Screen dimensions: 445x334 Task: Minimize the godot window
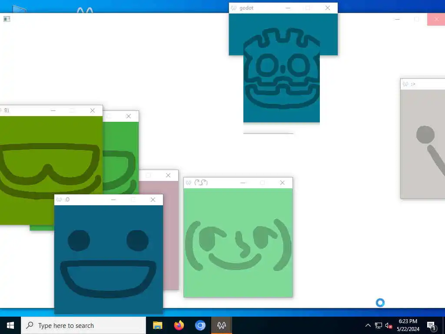pyautogui.click(x=288, y=8)
